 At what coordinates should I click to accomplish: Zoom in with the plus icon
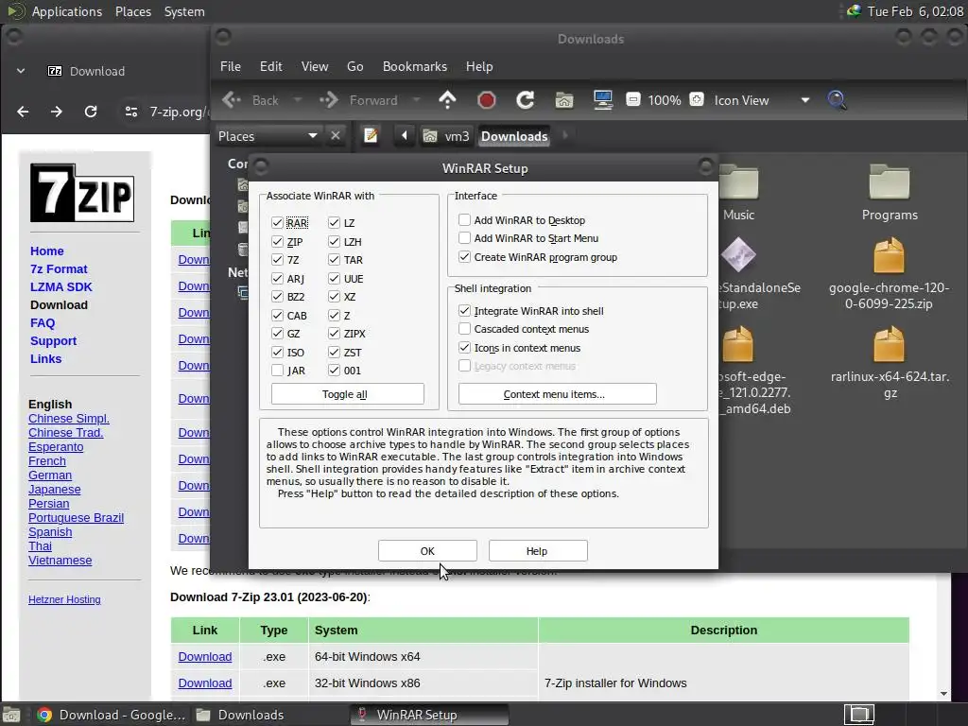pos(697,99)
